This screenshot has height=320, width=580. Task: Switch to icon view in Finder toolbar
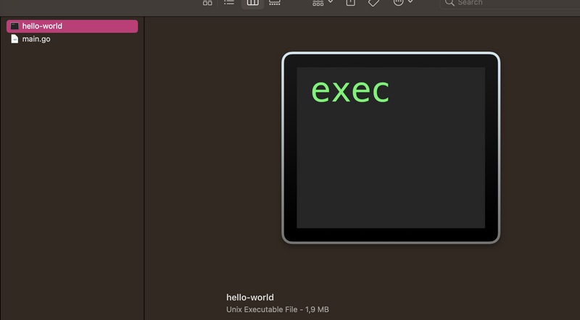207,3
